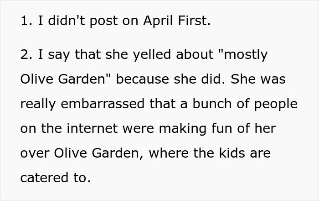Click the word "didn't" in the first line

tap(64, 22)
